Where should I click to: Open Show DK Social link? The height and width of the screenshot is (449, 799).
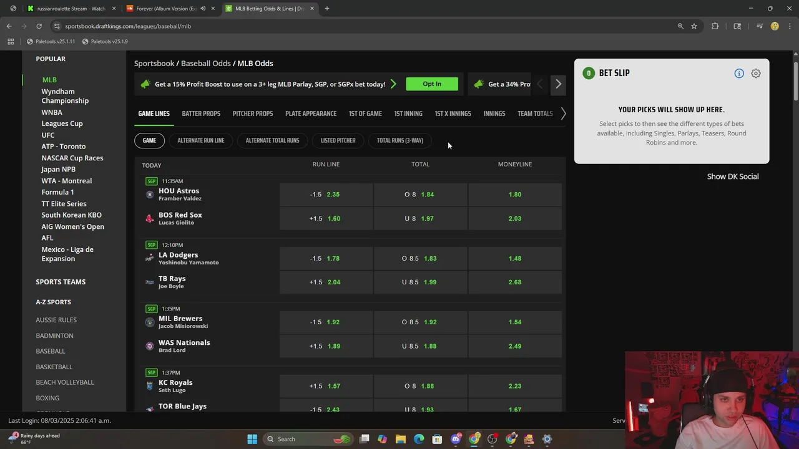(x=733, y=176)
